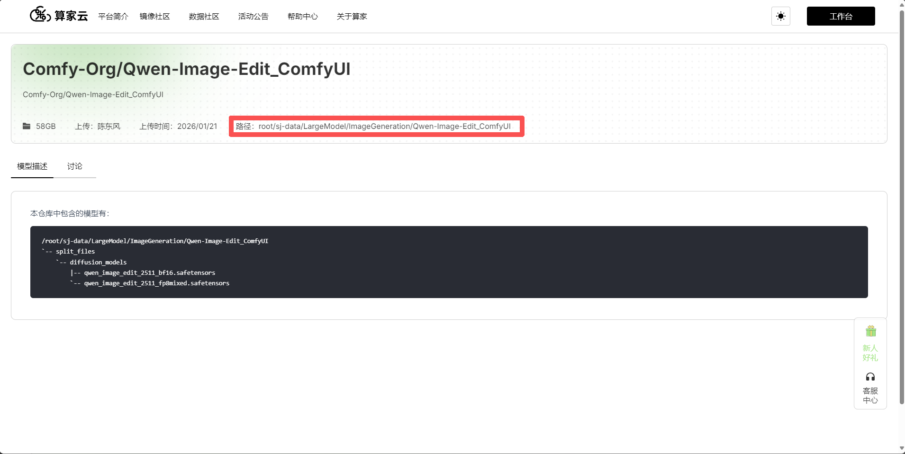The width and height of the screenshot is (905, 454).
Task: Click the 58GB size label
Action: (46, 127)
